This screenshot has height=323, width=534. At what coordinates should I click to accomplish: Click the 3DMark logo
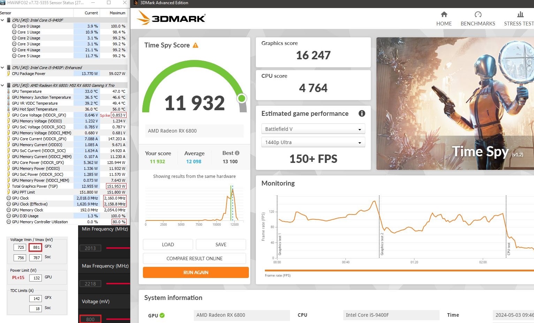click(171, 18)
